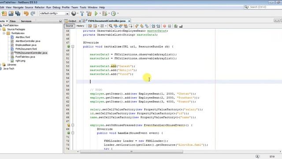The image size is (282, 159).
Task: Open the Run menu
Action: point(48,8)
